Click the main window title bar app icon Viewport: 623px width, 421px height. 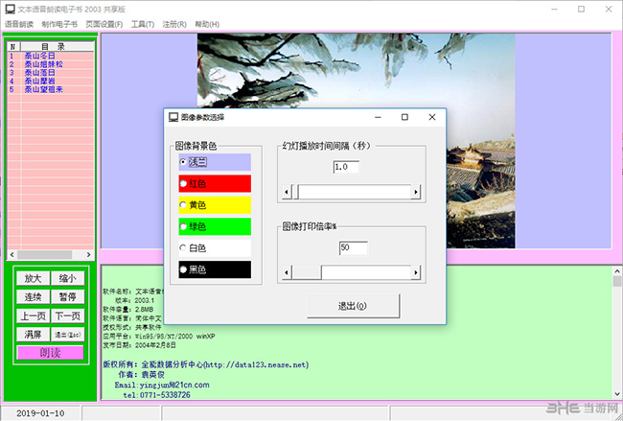click(10, 9)
